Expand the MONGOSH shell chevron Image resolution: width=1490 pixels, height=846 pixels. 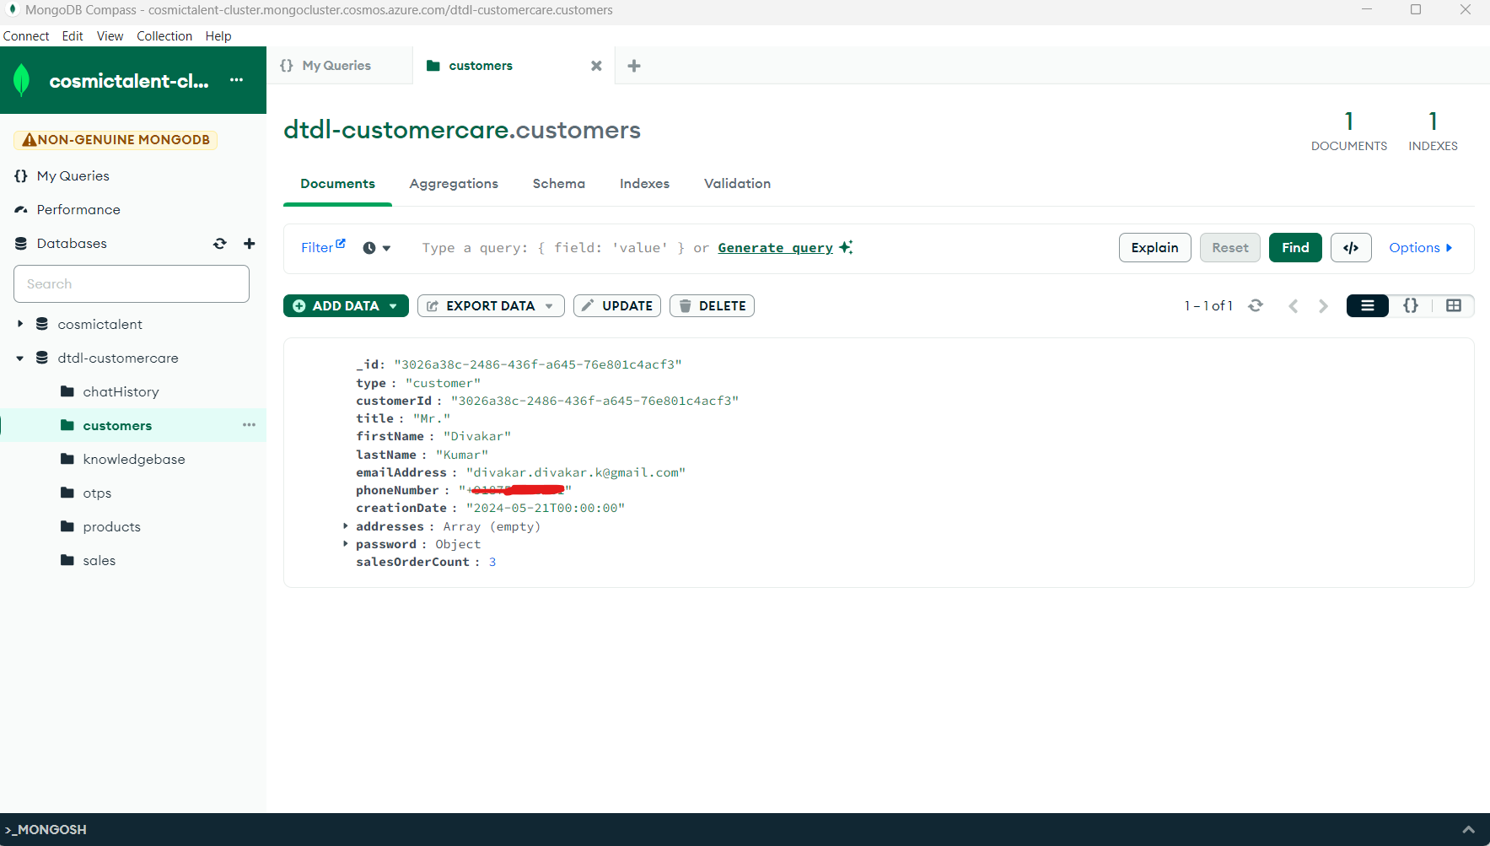click(x=1468, y=830)
